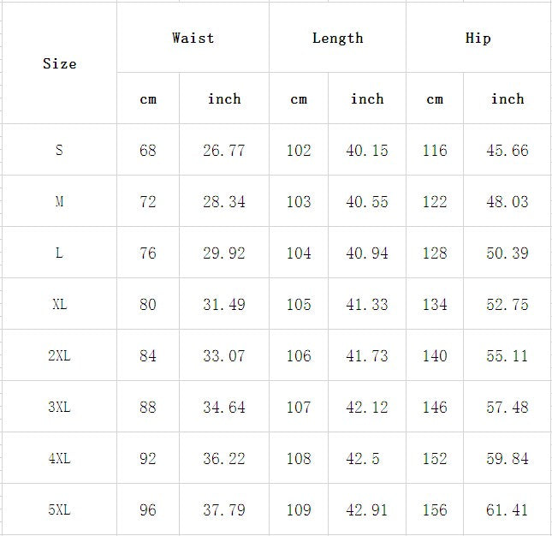
Task: Select the Waist column header
Action: point(193,38)
